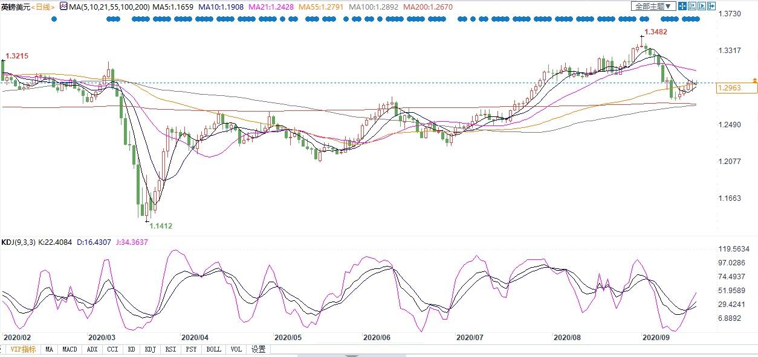
Task: Switch to the BOLL indicator tab
Action: point(213,349)
